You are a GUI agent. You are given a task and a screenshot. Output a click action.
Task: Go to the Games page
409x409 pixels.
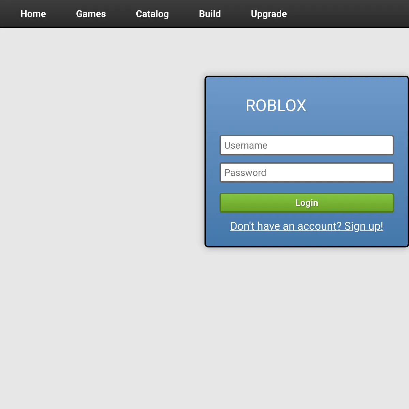(91, 14)
